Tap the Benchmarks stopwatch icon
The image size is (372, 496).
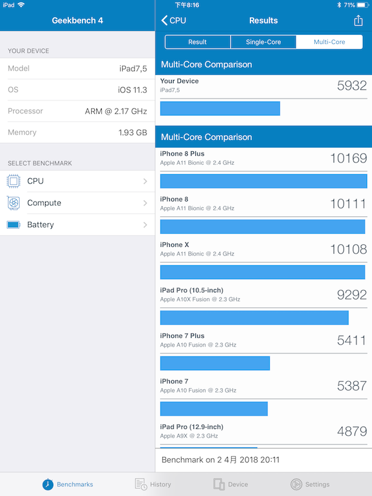click(48, 484)
